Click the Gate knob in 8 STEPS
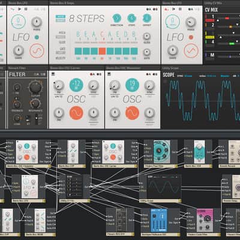The height and width of the screenshot is (240, 240). coord(147,52)
